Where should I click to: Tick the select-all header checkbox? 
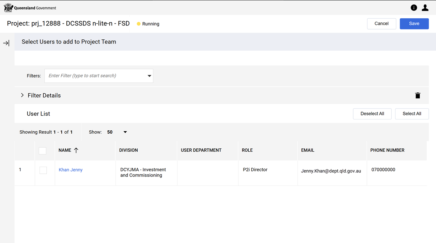coord(43,151)
